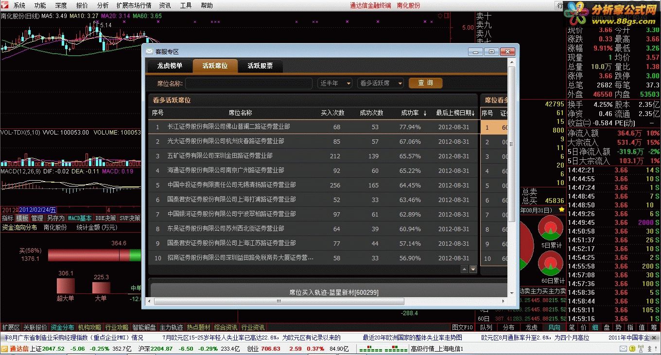This screenshot has width=661, height=355.
Task: Switch to the 活跃股票 tab
Action: (x=260, y=66)
